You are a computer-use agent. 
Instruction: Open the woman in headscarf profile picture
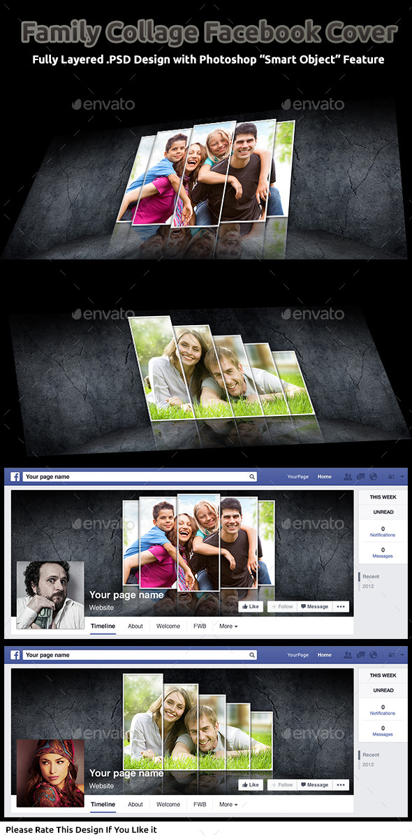(50, 773)
